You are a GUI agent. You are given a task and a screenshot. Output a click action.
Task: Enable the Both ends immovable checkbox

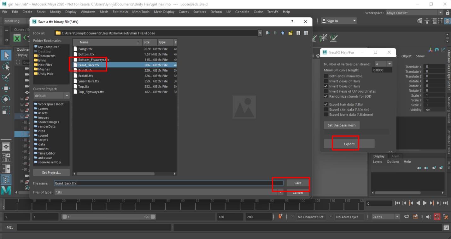(x=326, y=76)
